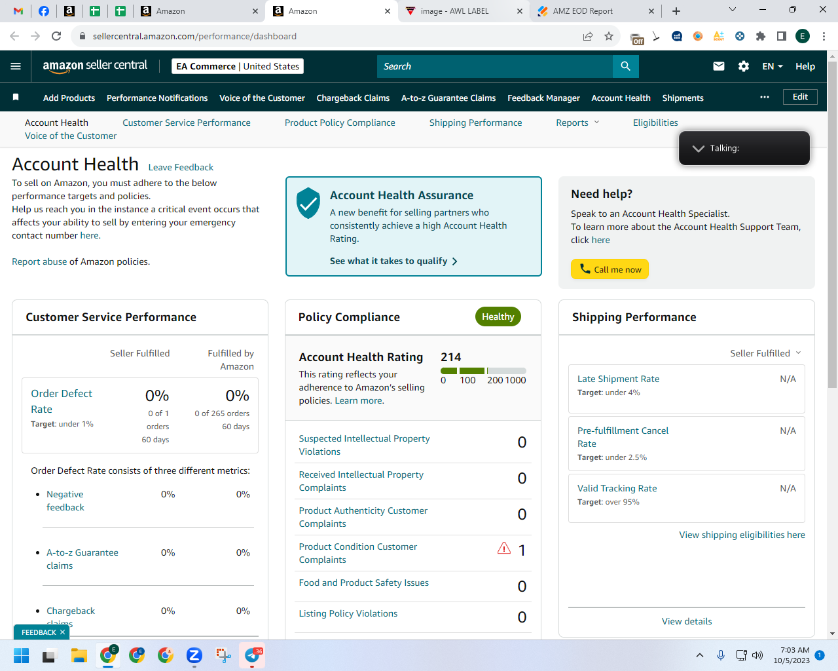Open Performance Notifications in top navigation
Image resolution: width=838 pixels, height=671 pixels.
pos(157,98)
